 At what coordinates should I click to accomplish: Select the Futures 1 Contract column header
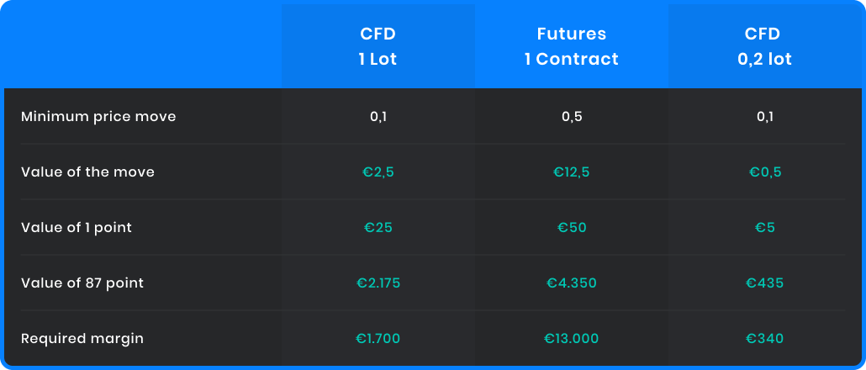click(572, 46)
